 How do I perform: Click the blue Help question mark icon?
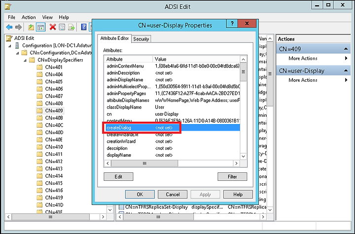tap(84, 28)
